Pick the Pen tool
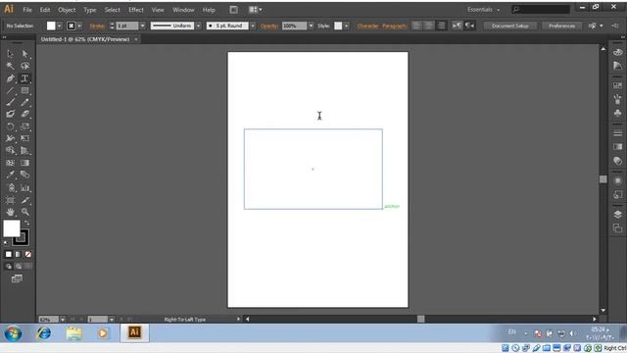 tap(11, 78)
